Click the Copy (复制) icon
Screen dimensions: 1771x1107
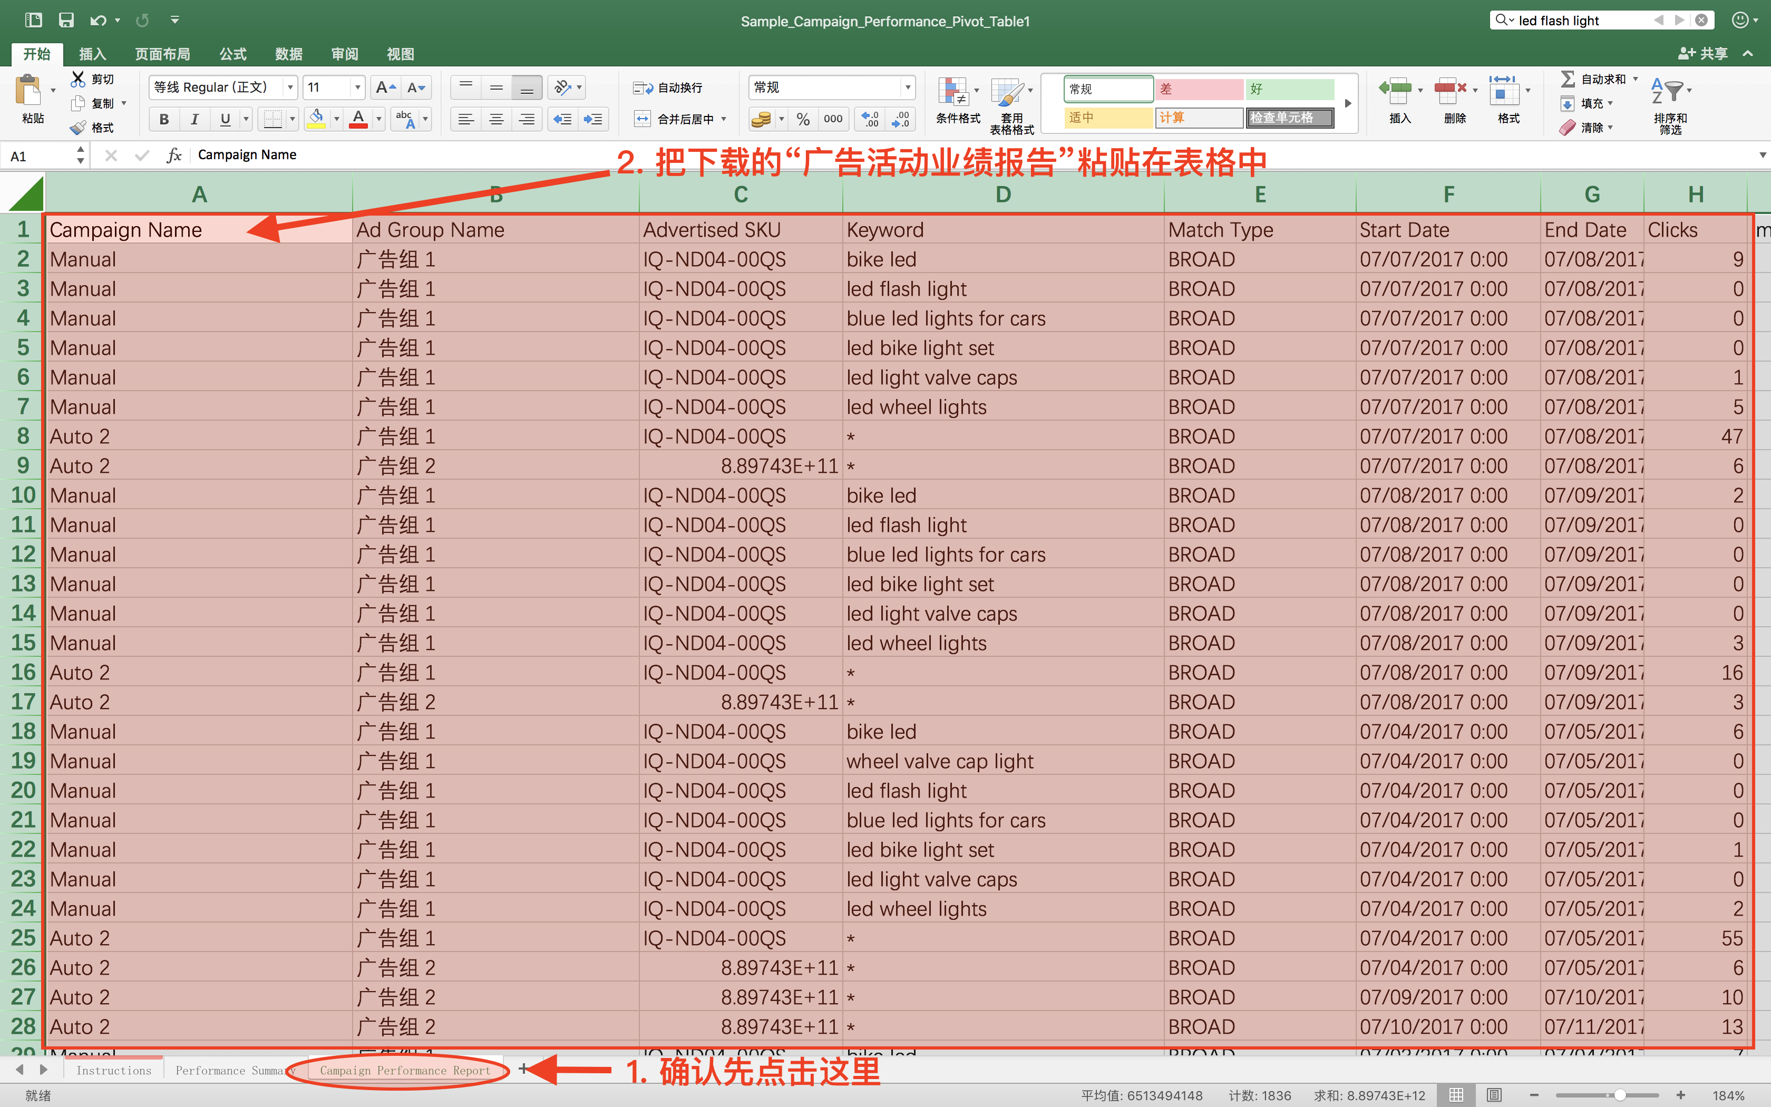pos(77,103)
